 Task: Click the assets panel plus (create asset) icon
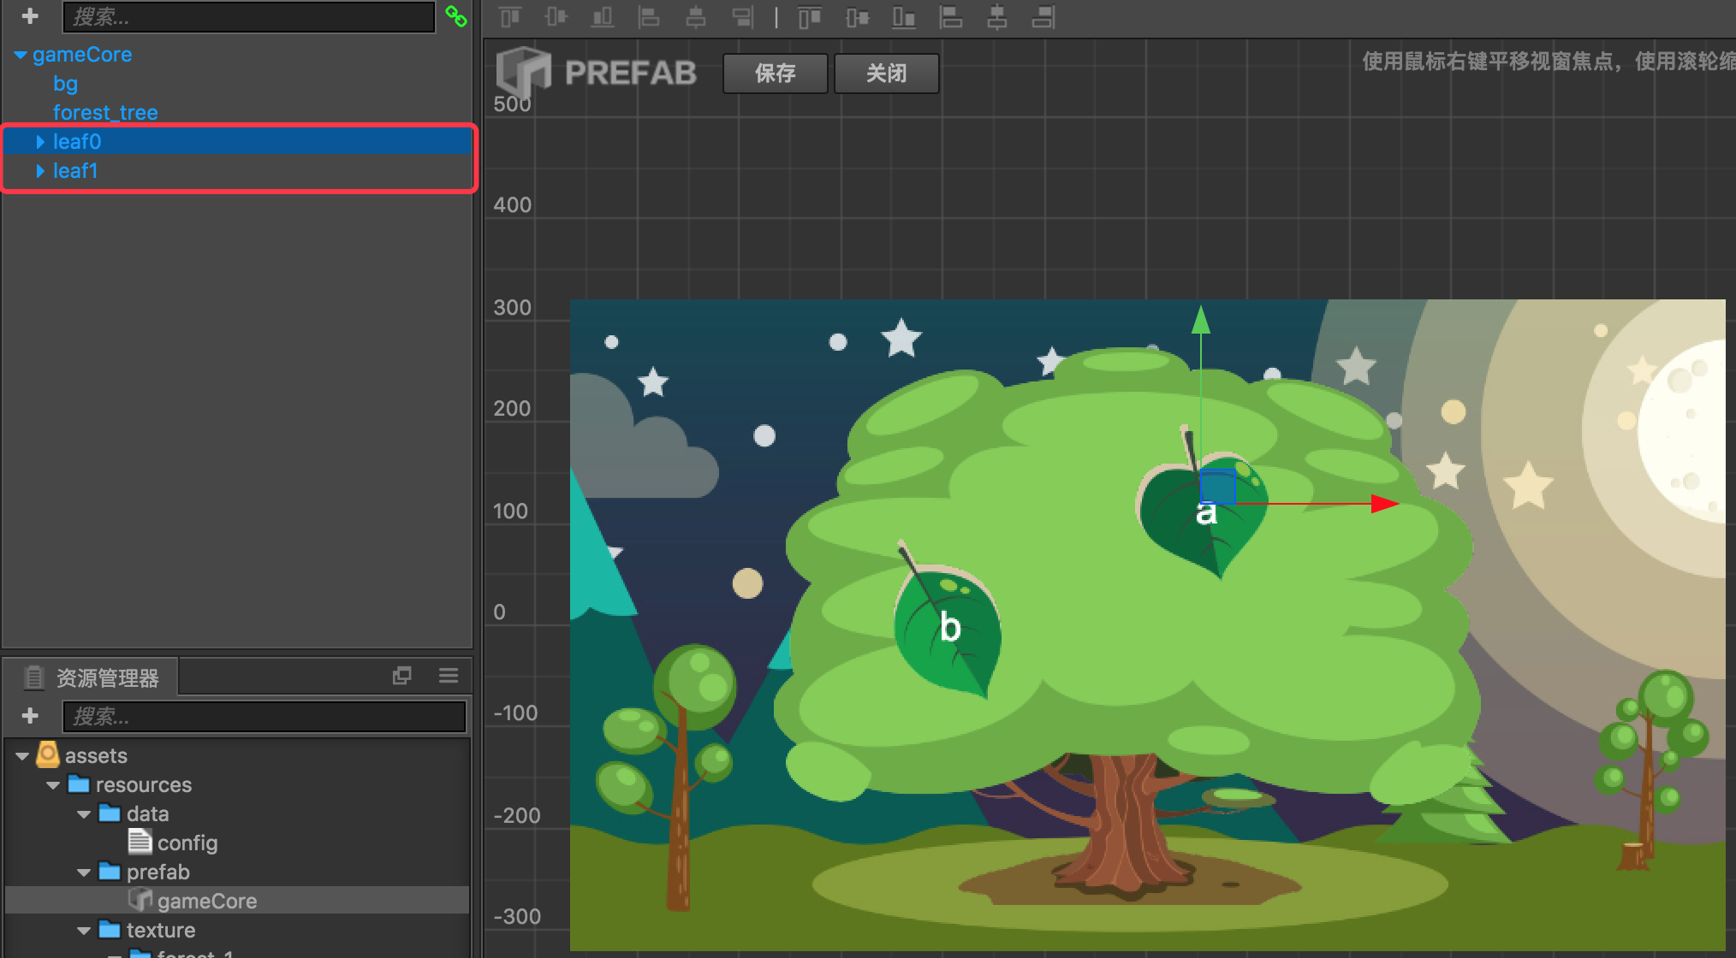[x=30, y=716]
